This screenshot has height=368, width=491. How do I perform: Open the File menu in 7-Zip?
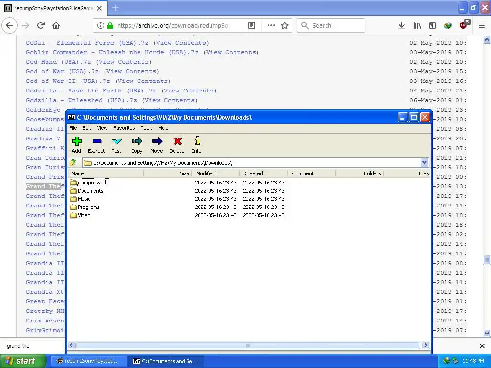tap(73, 127)
